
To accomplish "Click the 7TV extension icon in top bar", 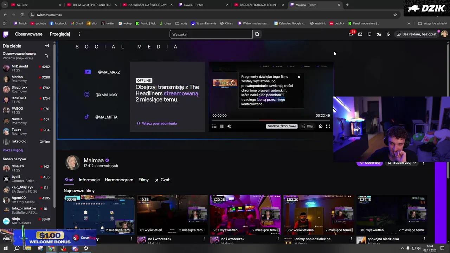I will 379,34.
